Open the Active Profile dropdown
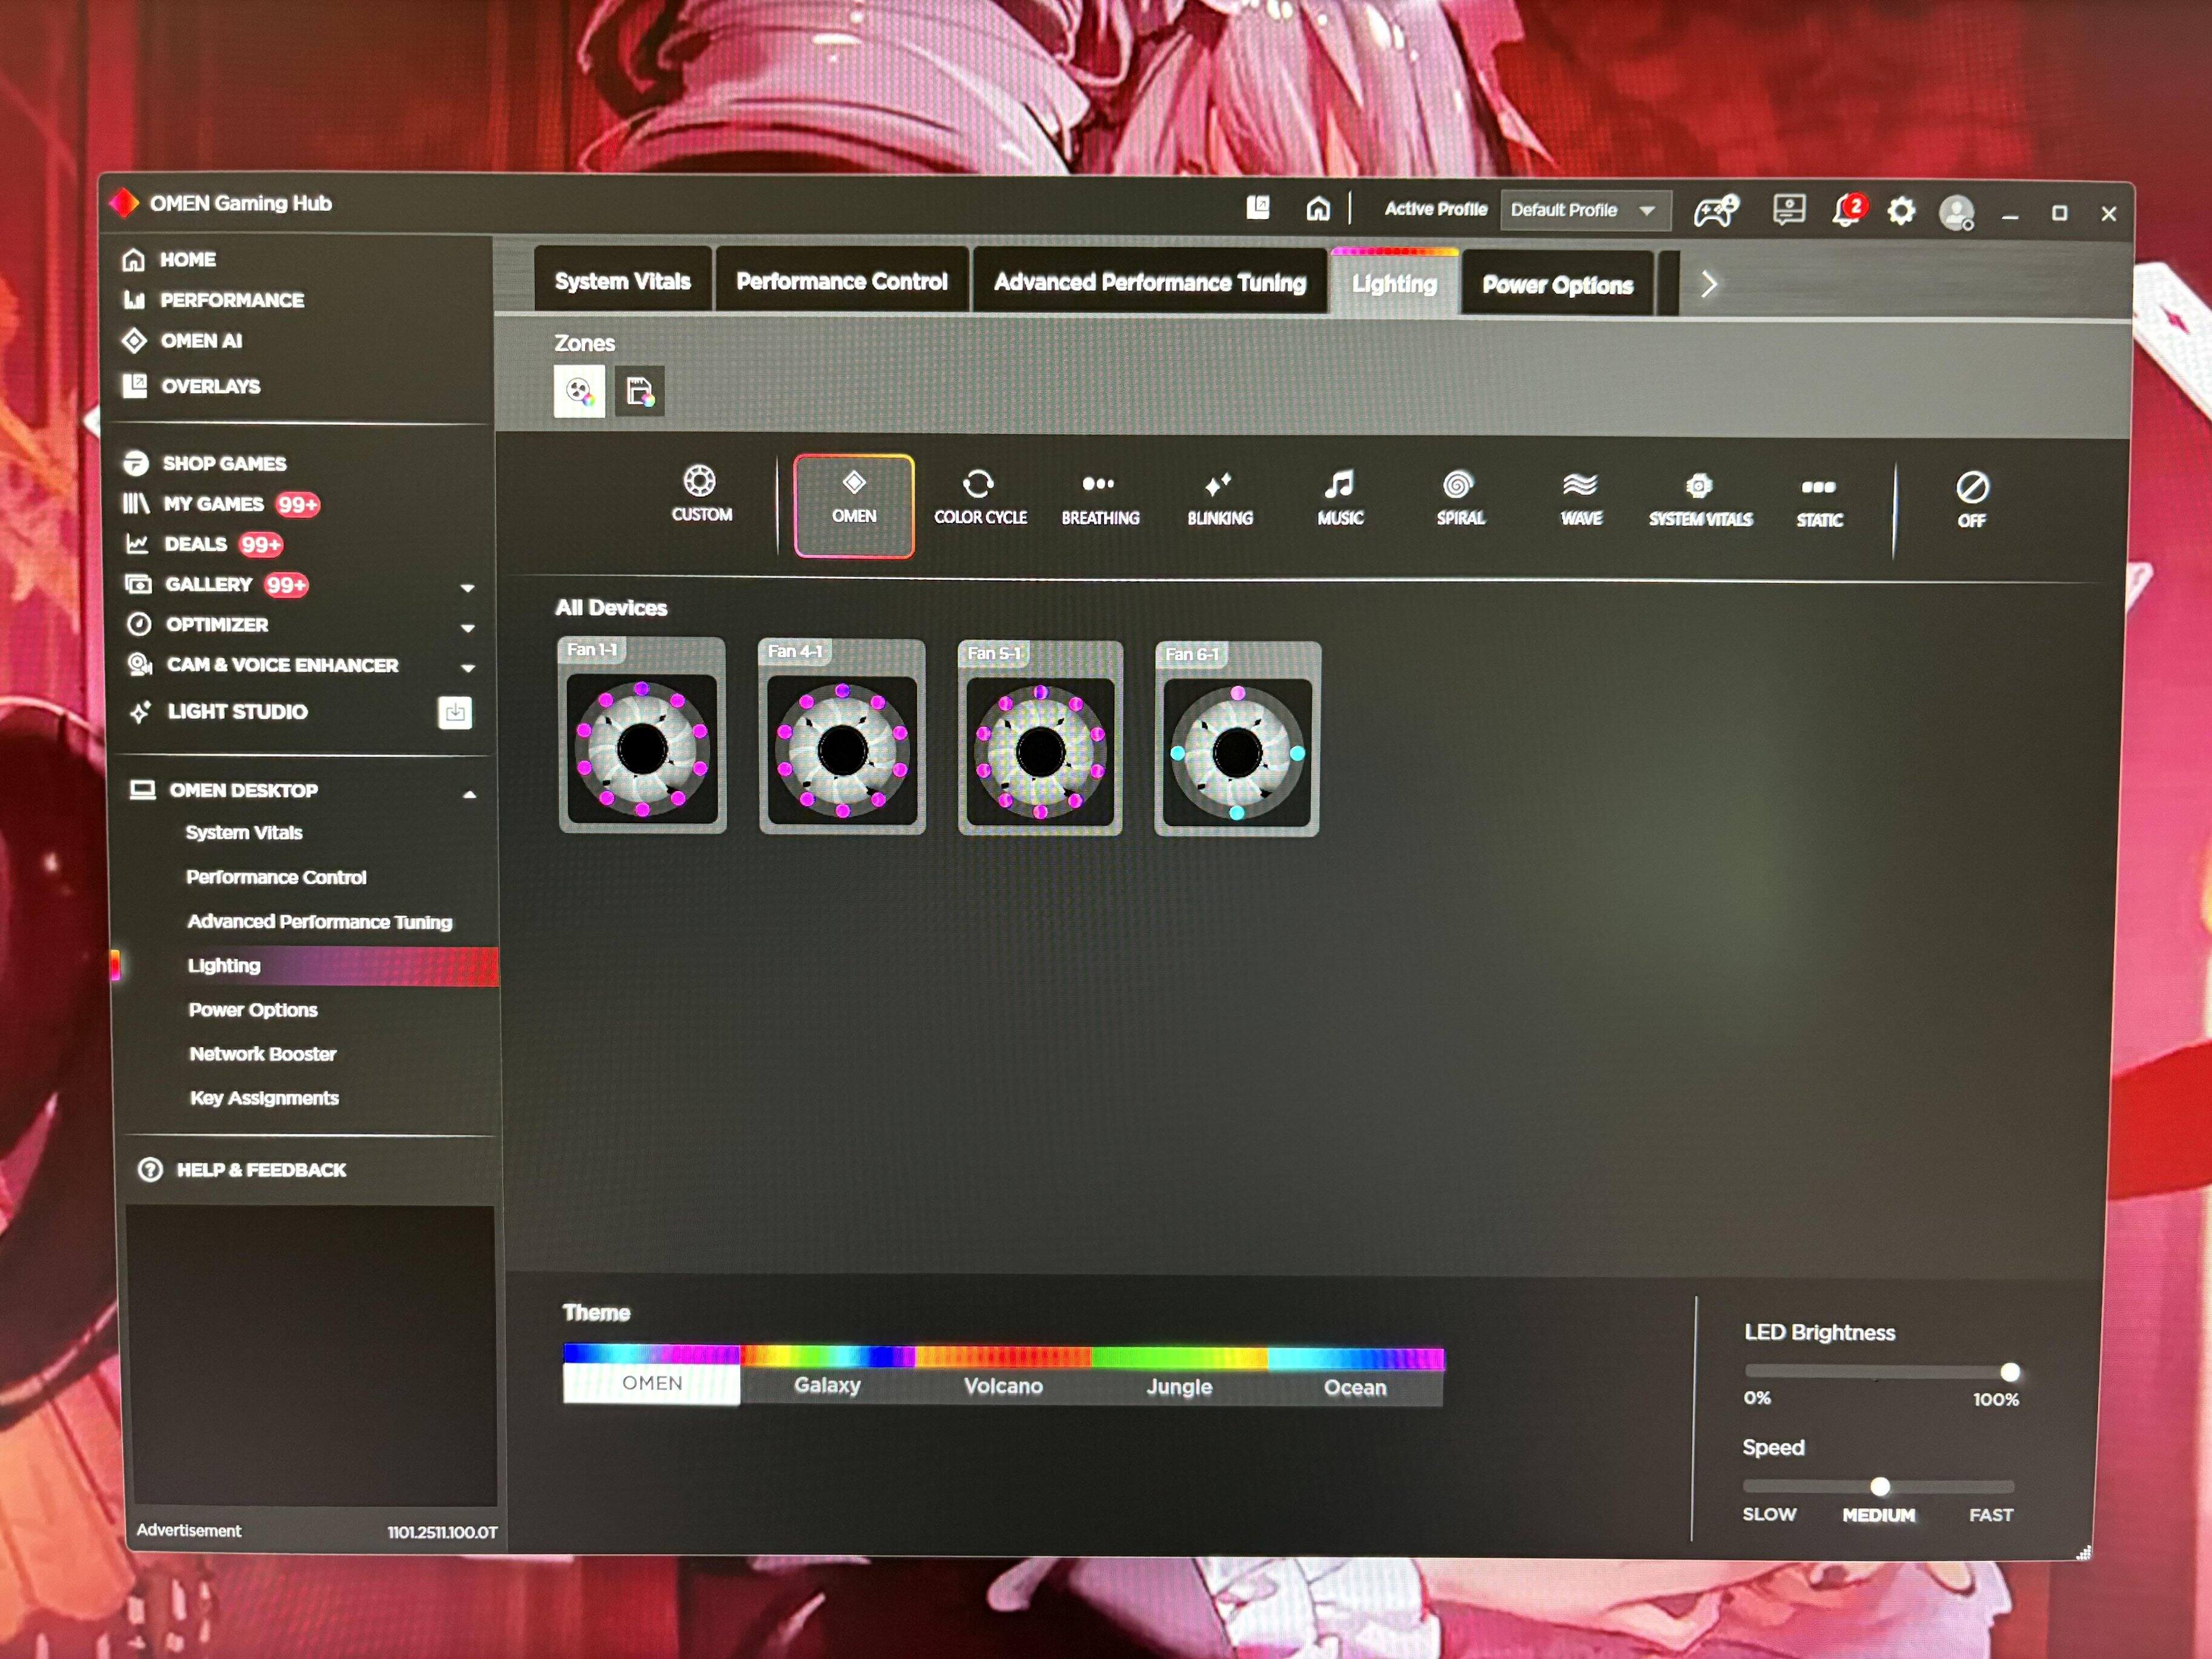Viewport: 2212px width, 1659px height. [1585, 210]
